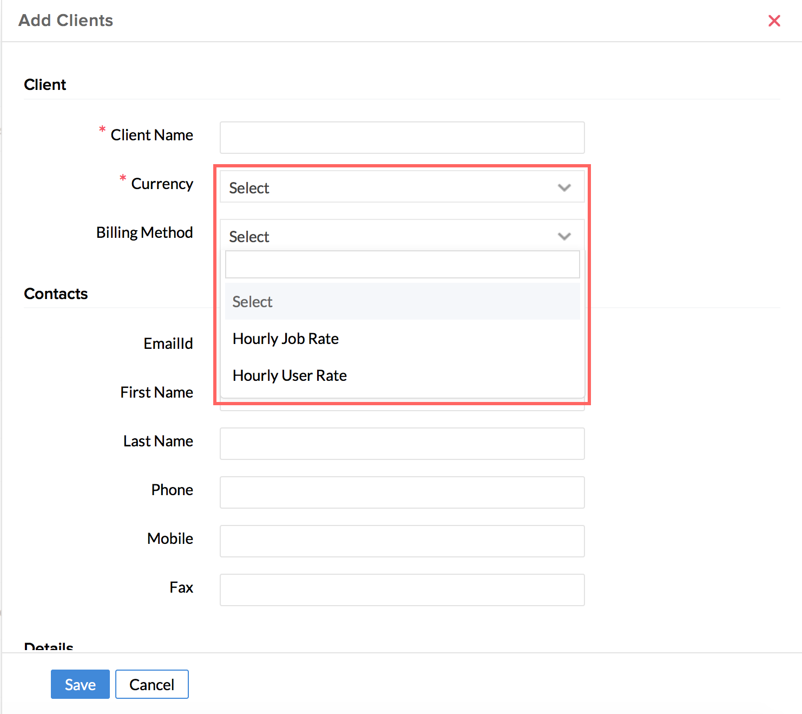Focus the Last Name text field
The width and height of the screenshot is (802, 714).
coord(402,444)
